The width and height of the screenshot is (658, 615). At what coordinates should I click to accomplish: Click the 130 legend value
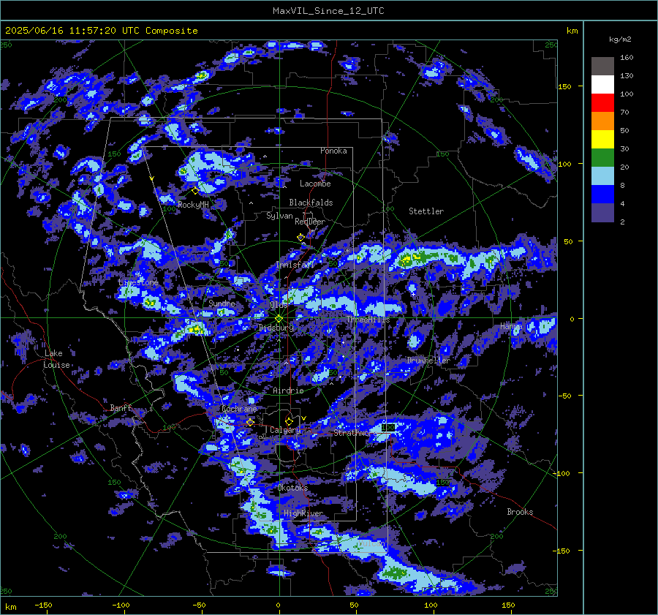tap(627, 76)
